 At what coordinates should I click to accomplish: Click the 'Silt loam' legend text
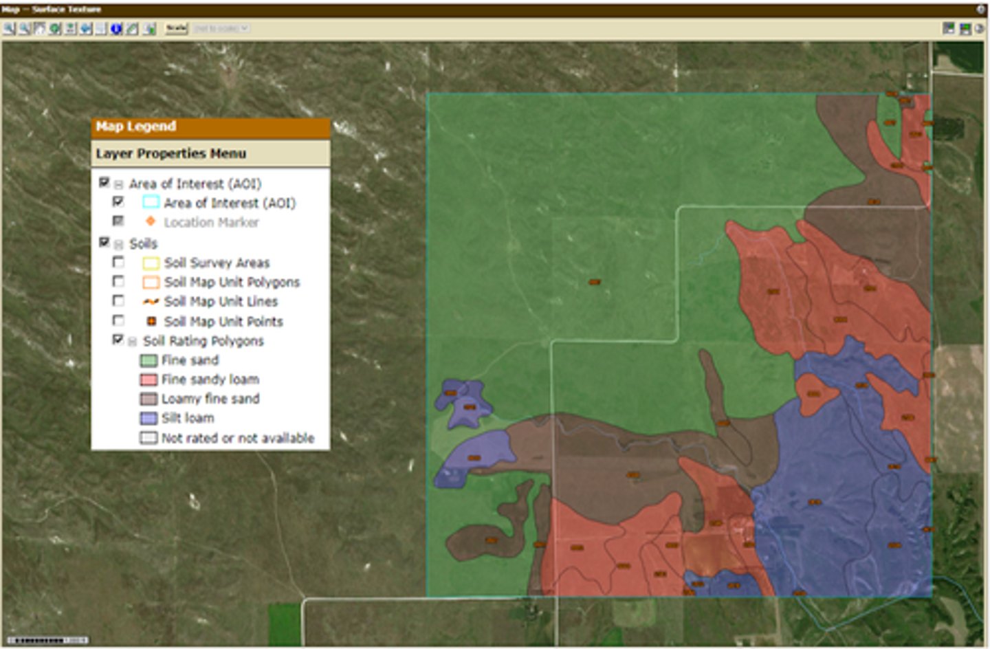click(x=187, y=418)
